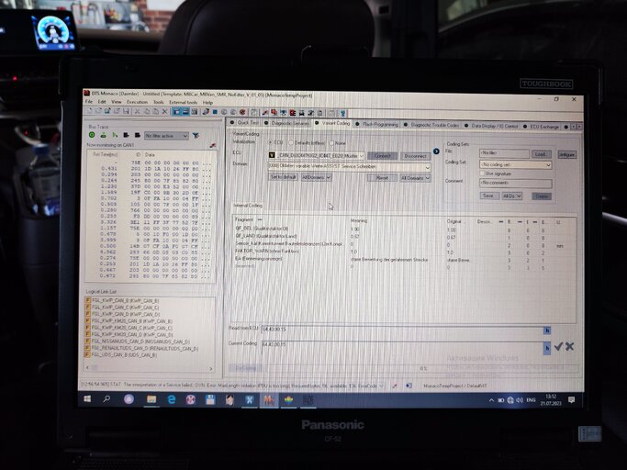
Task: Click the Delete X toolbar icon
Action: (x=164, y=112)
